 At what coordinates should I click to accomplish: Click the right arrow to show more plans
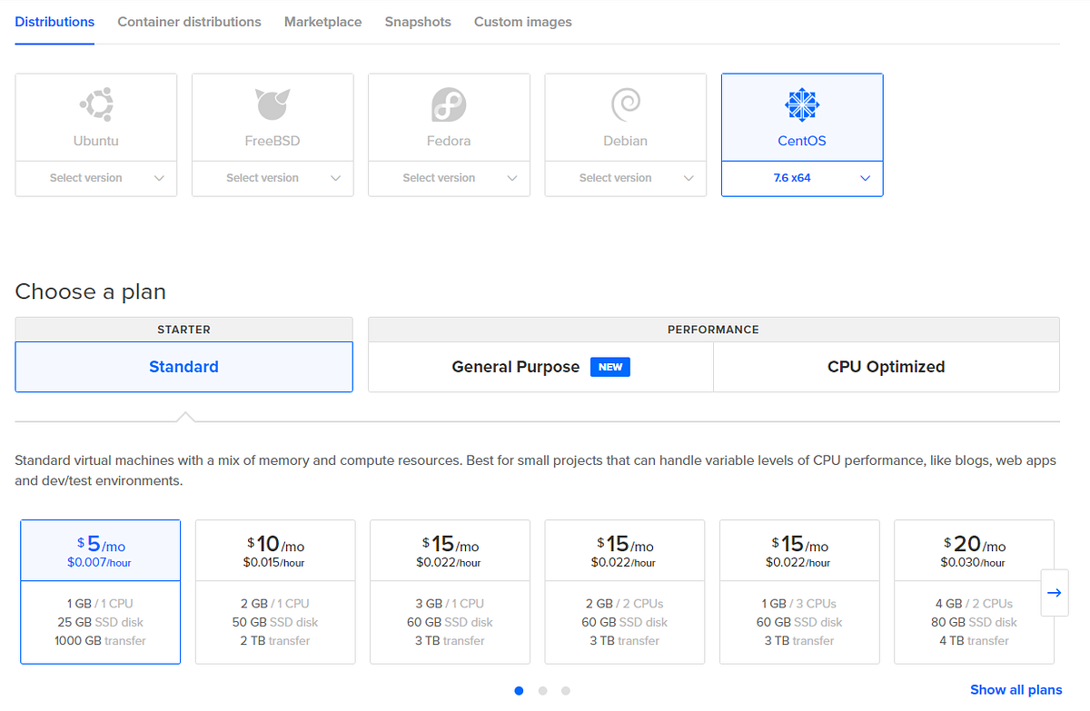pos(1054,593)
